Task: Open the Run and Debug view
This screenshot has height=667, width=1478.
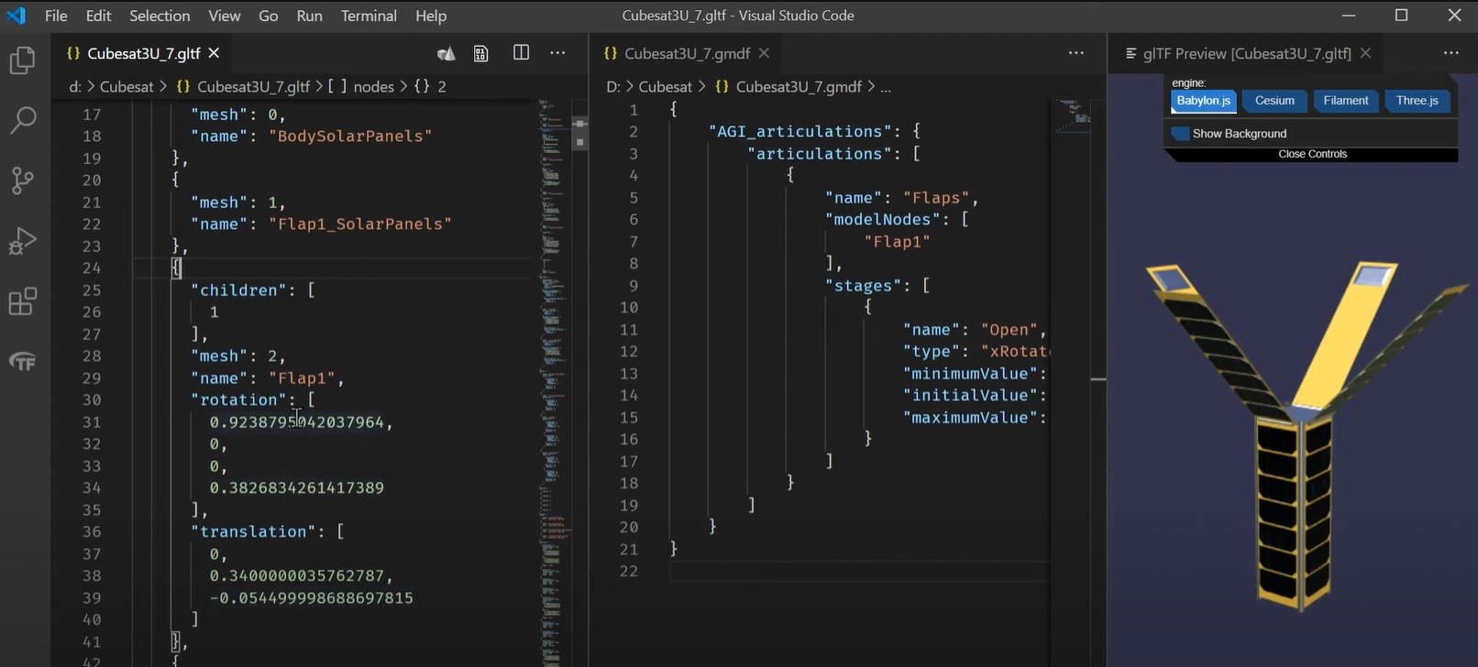Action: tap(22, 241)
